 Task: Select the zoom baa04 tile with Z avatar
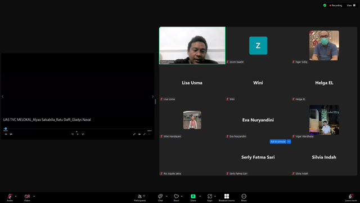[x=258, y=46]
